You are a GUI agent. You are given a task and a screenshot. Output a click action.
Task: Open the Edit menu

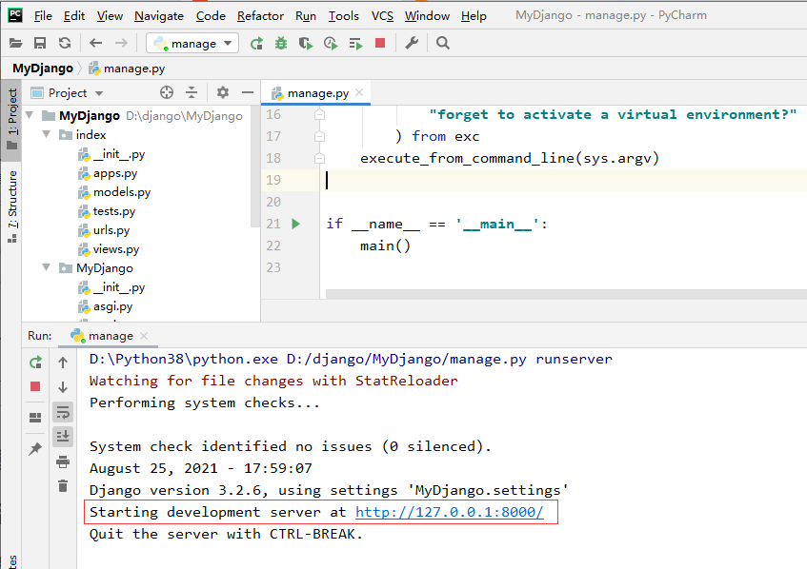[x=74, y=16]
